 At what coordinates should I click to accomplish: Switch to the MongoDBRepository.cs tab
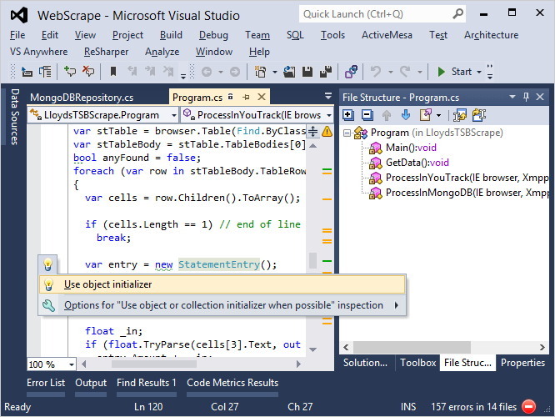tap(82, 97)
